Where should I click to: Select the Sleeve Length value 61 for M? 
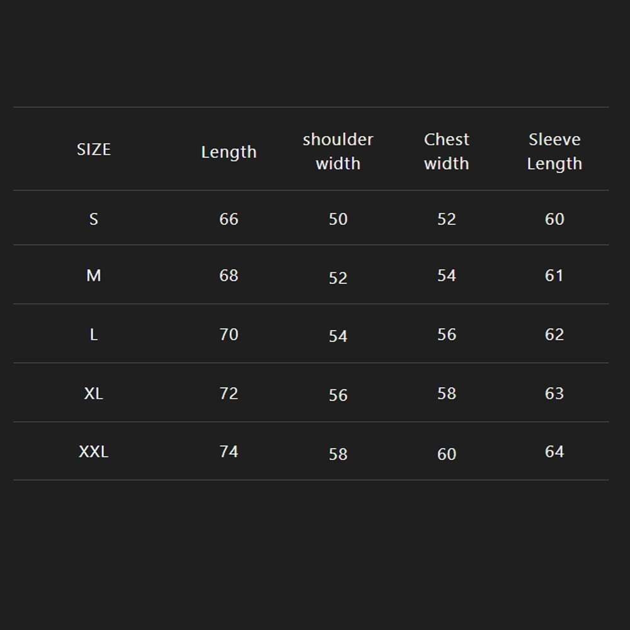tap(554, 275)
